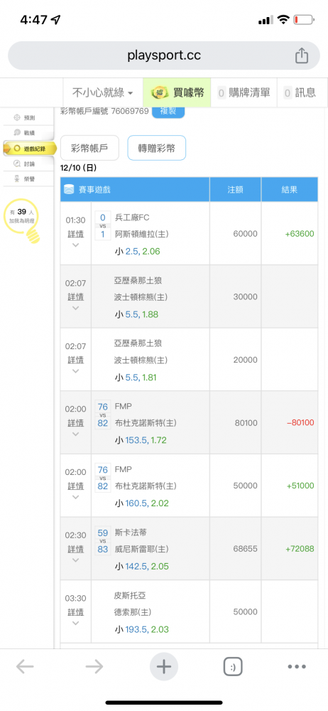Go back with the left arrow
Image resolution: width=328 pixels, height=711 pixels.
coord(25,666)
